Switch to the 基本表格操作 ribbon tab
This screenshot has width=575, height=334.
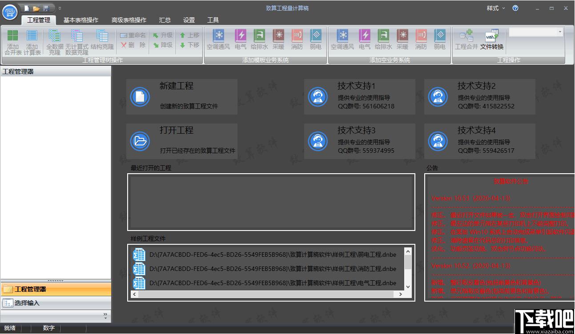[x=81, y=20]
